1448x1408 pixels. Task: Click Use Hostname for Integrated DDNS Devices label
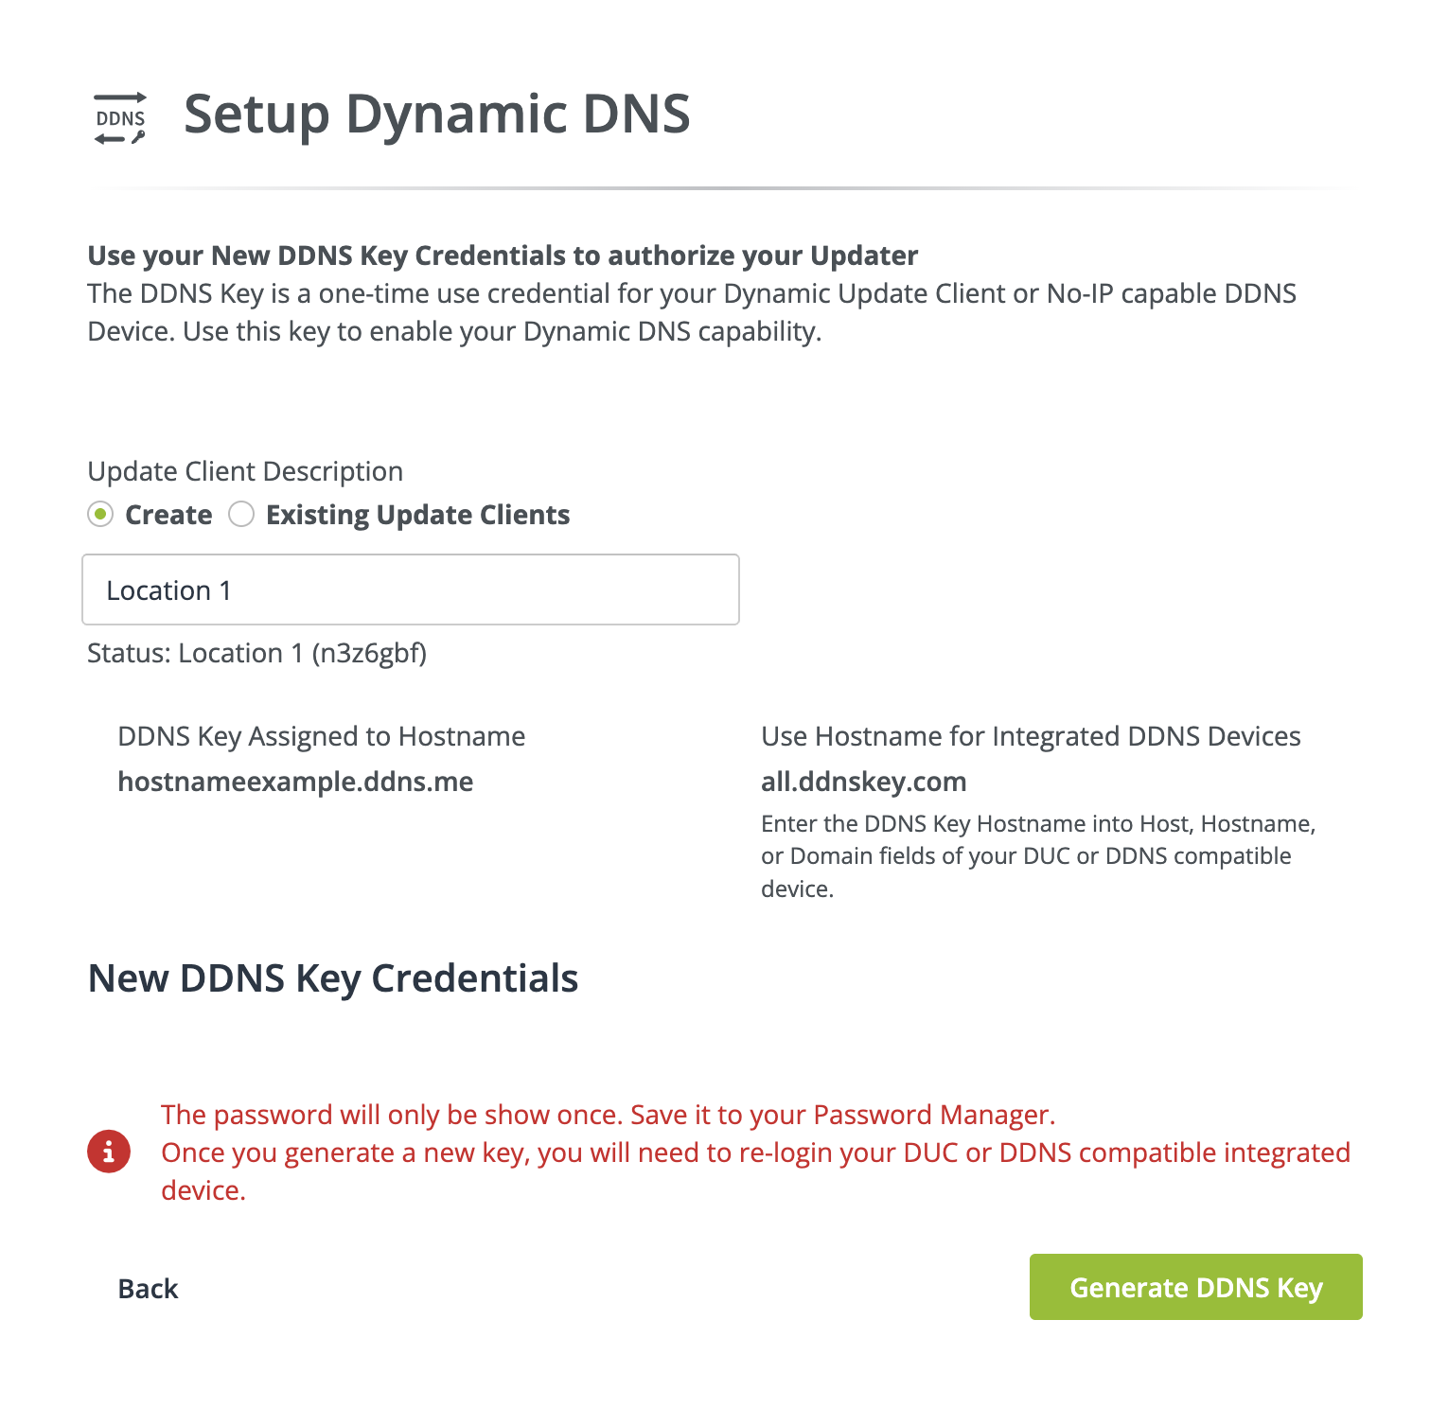coord(1031,736)
